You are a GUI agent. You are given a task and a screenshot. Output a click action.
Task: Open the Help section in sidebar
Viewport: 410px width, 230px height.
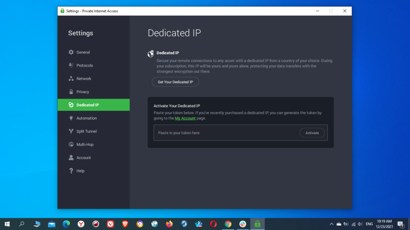pos(80,171)
